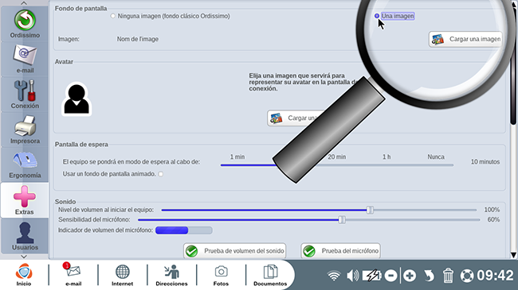This screenshot has height=290, width=518.
Task: Expand sidebar upward with top chevron
Action: pos(24,3)
